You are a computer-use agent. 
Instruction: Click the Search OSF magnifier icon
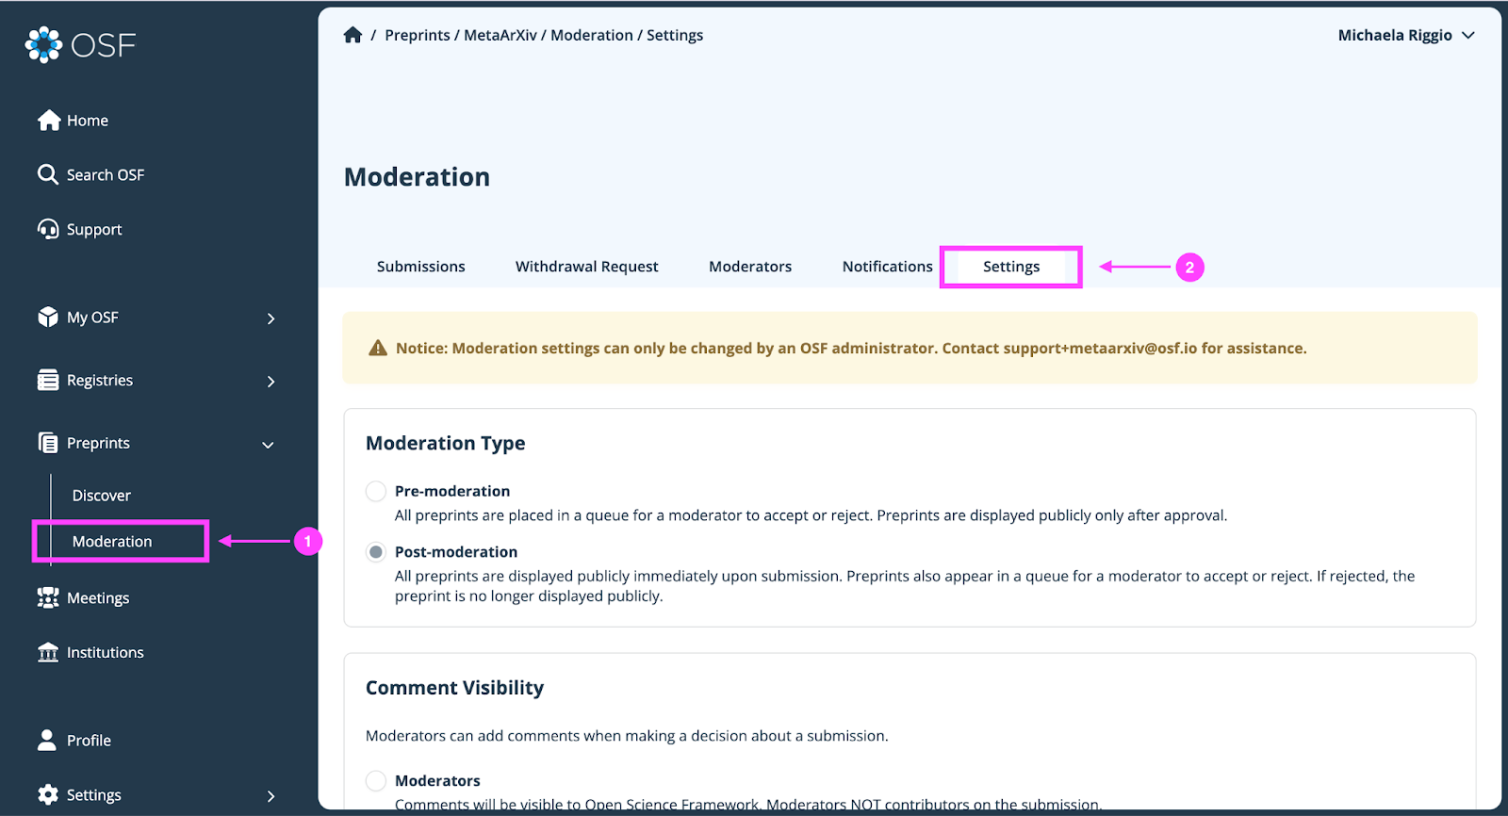pos(48,174)
